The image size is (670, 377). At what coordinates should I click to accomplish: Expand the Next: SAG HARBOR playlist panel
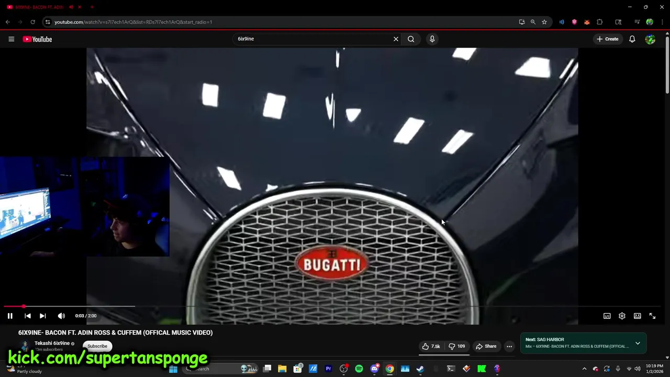(638, 343)
